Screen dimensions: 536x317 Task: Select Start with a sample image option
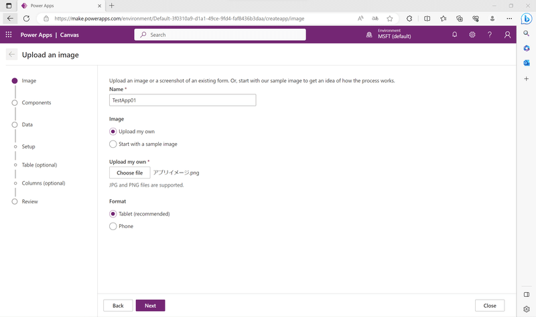[x=113, y=144]
